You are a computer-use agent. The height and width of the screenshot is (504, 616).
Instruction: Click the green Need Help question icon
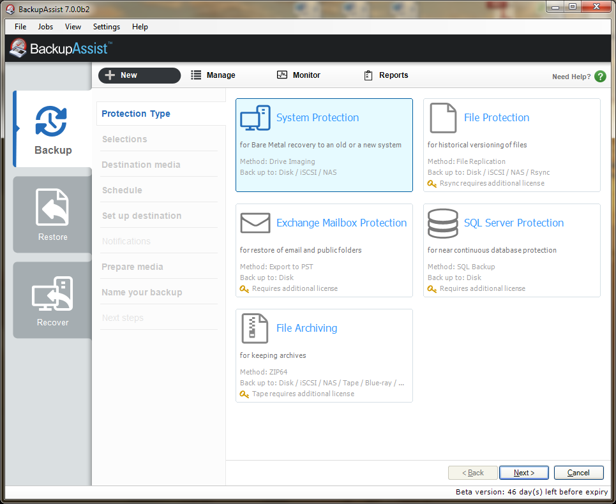pyautogui.click(x=600, y=76)
